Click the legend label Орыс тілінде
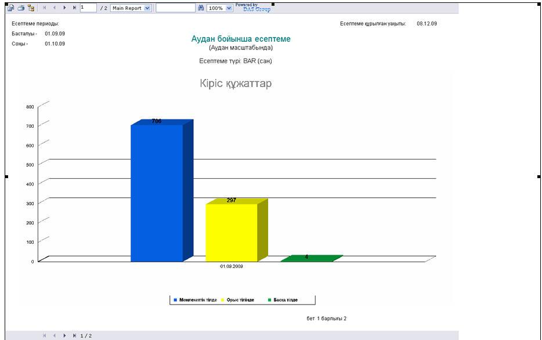The height and width of the screenshot is (340, 542). 240,300
